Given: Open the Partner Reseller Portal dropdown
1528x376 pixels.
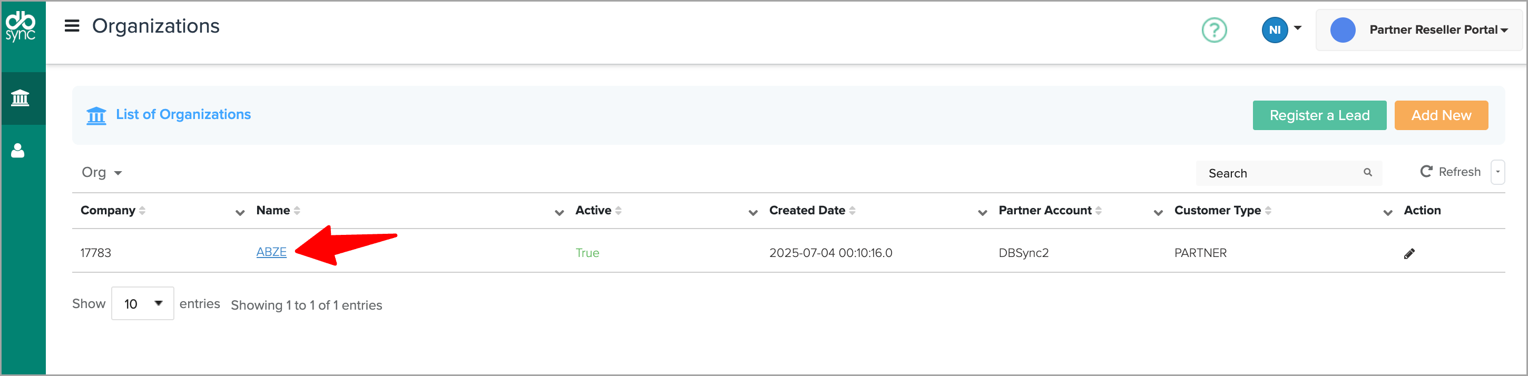Looking at the screenshot, I should 1437,29.
